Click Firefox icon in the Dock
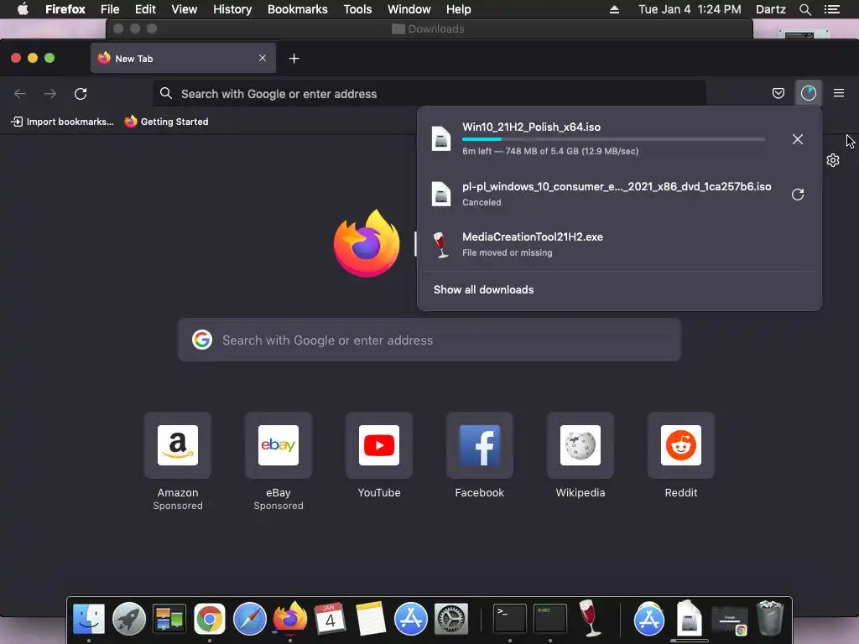 pos(289,618)
